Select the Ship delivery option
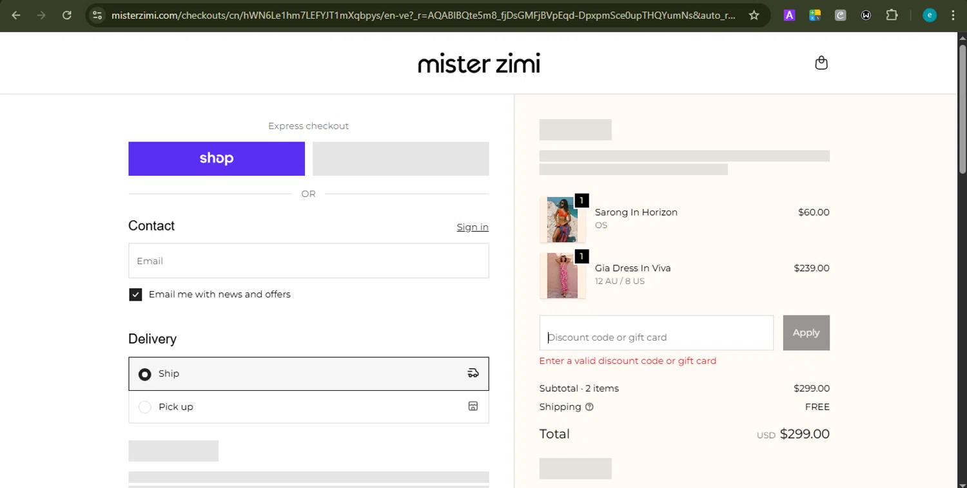This screenshot has height=488, width=967. pyautogui.click(x=309, y=373)
